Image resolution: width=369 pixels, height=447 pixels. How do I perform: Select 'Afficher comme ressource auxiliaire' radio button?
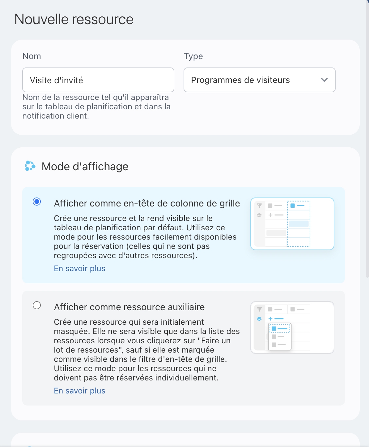click(37, 306)
